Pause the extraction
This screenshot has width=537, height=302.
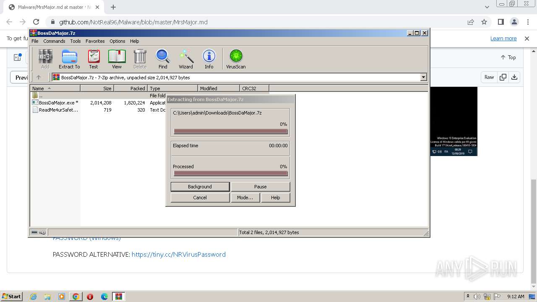click(261, 187)
